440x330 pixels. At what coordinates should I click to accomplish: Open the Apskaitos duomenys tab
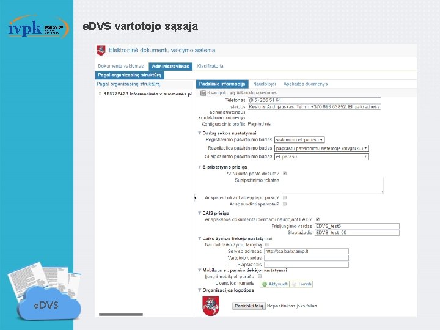click(306, 84)
